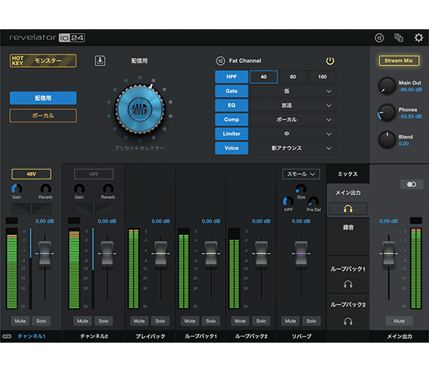Toggle the stereo link icon above main output fader
The height and width of the screenshot is (372, 429).
[x=411, y=184]
